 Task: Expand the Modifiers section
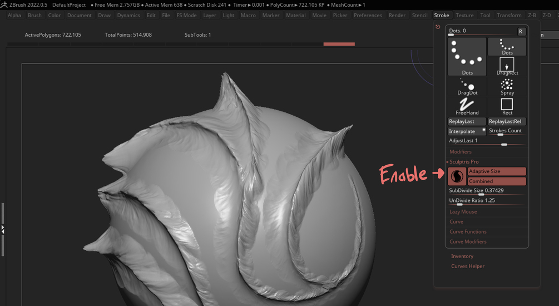click(461, 151)
